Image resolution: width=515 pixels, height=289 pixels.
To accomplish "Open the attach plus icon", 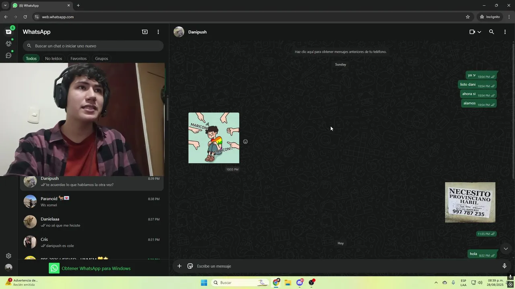I will tap(179, 266).
